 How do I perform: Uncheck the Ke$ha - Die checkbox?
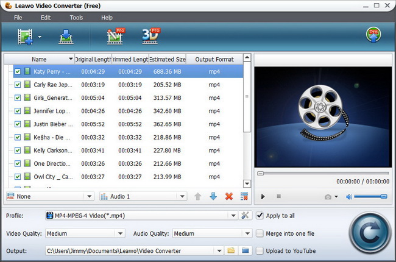pos(18,137)
